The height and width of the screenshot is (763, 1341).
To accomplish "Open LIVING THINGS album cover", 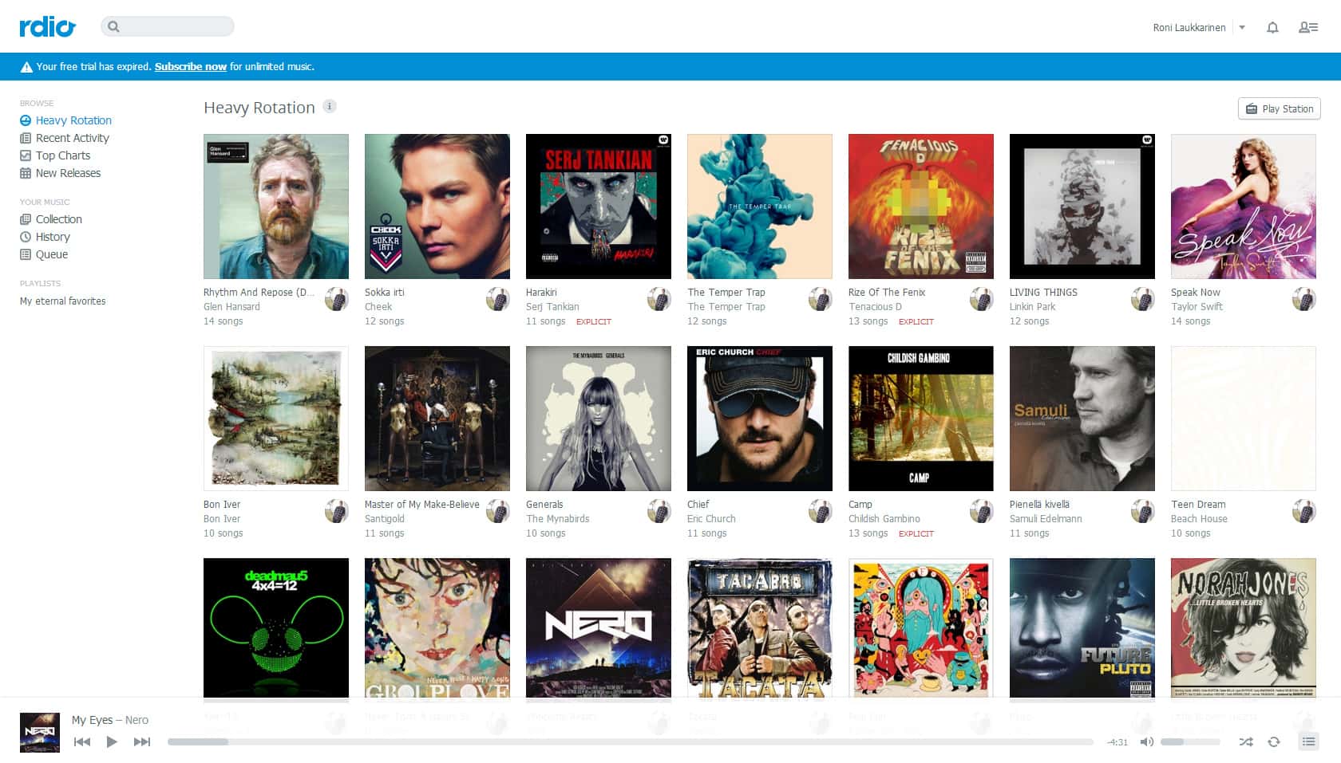I will [x=1082, y=206].
